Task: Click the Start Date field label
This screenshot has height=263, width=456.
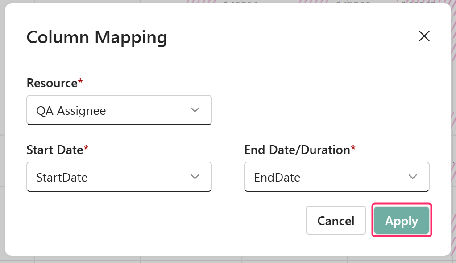Action: tap(54, 150)
